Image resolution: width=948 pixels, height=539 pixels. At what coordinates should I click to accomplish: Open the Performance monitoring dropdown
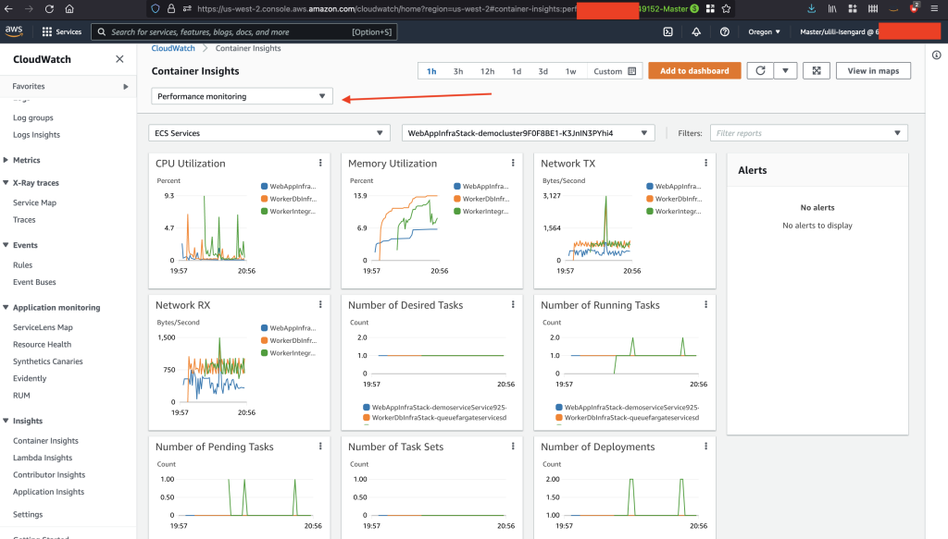[241, 95]
